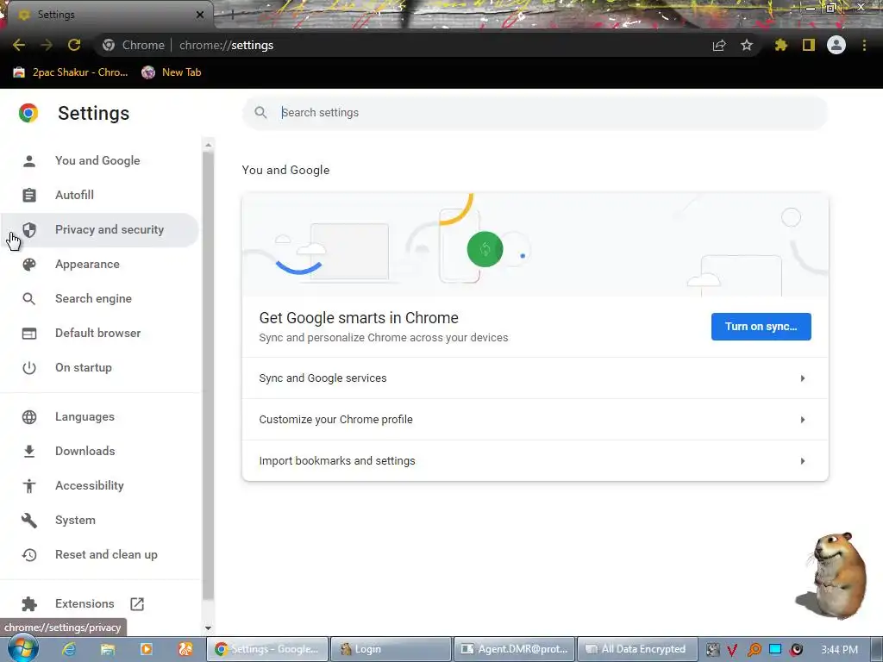The height and width of the screenshot is (662, 883).
Task: Switch to Agent.DMR@prot... taskbar window
Action: pyautogui.click(x=514, y=649)
